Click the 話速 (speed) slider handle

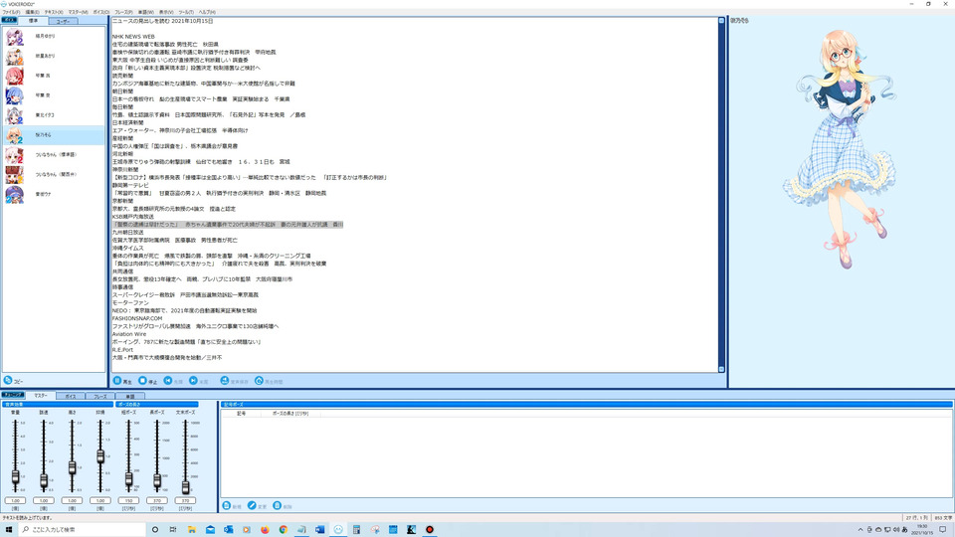[x=44, y=481]
